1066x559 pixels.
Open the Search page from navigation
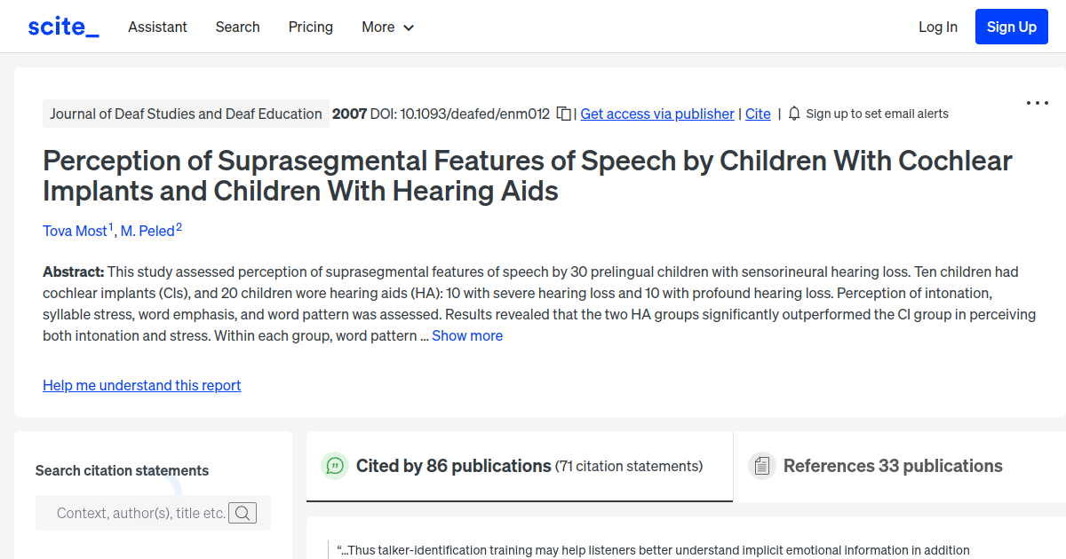[x=237, y=27]
